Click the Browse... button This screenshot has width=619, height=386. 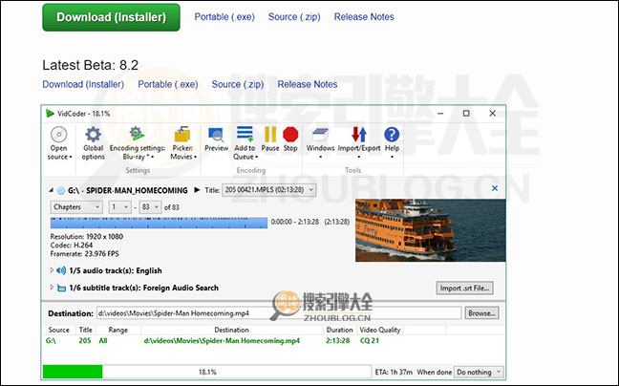(x=481, y=313)
